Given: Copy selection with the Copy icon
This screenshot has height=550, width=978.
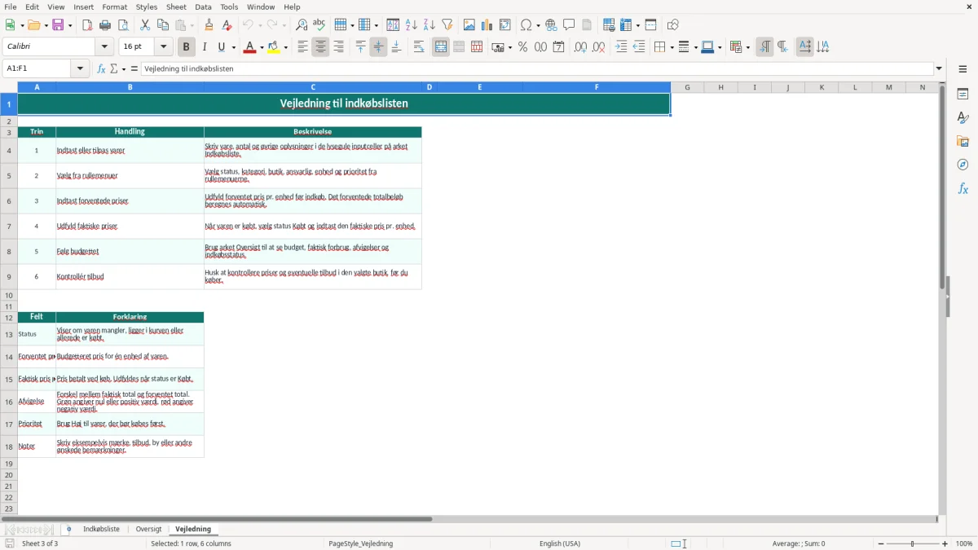Looking at the screenshot, I should 163,25.
